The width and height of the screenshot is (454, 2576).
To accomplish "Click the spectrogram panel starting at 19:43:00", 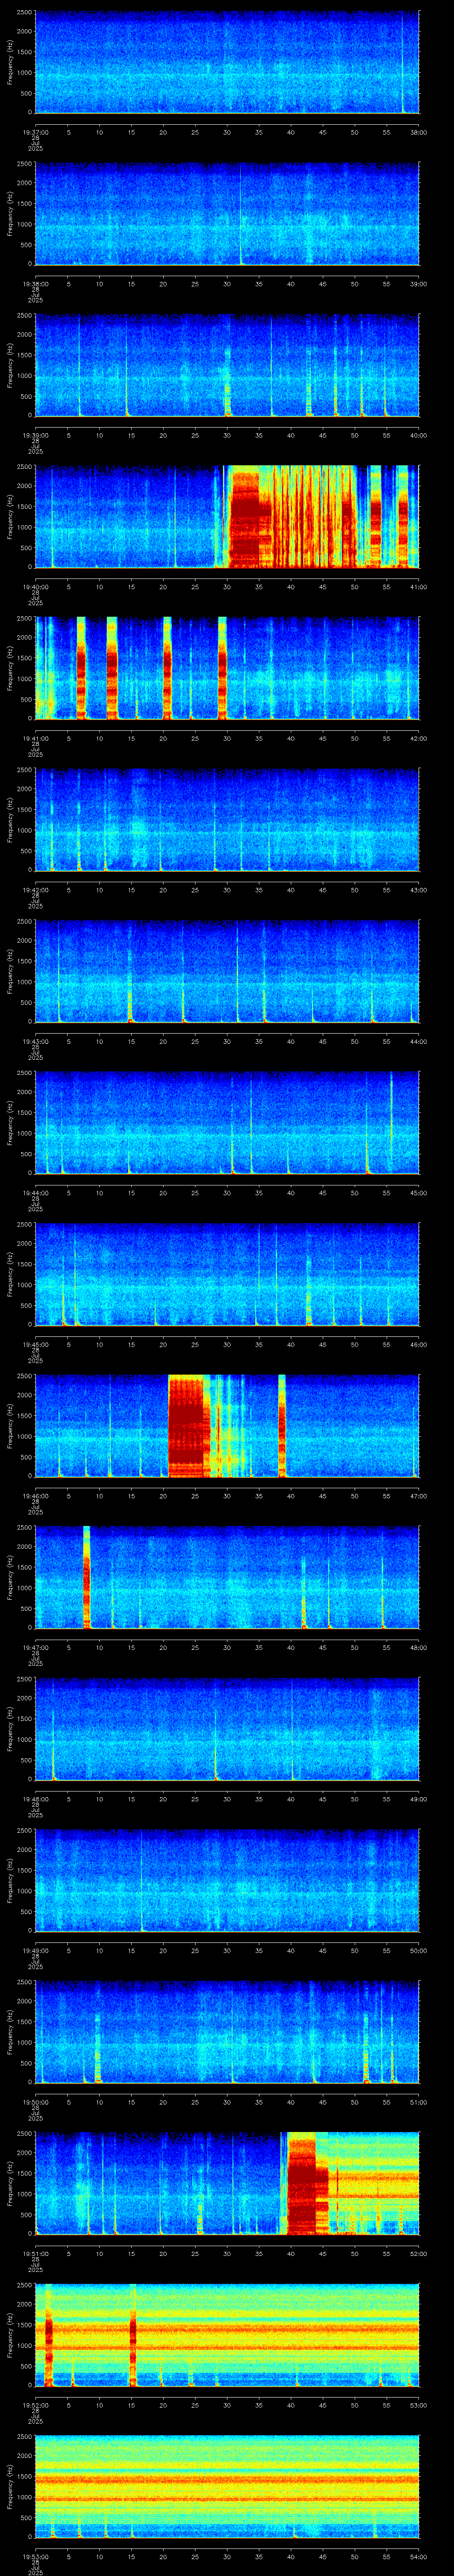I will [x=227, y=971].
